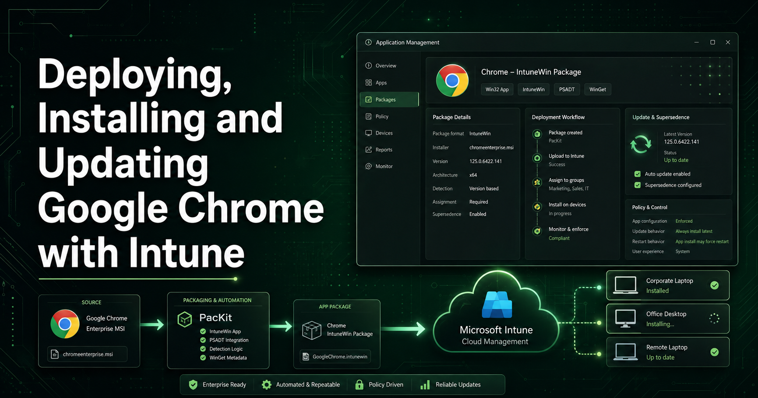Select the WinGet tag
This screenshot has width=758, height=398.
tap(597, 89)
